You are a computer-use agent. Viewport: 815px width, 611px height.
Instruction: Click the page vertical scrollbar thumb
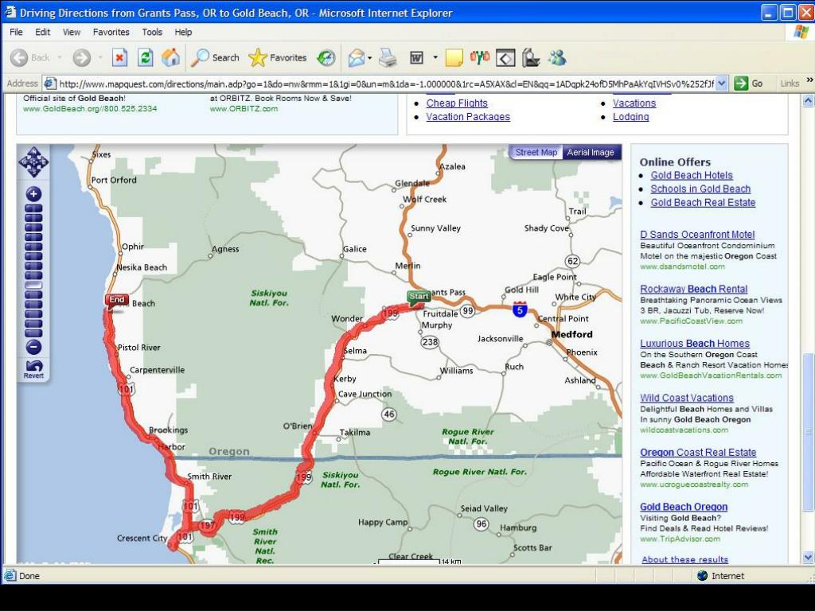(x=809, y=432)
